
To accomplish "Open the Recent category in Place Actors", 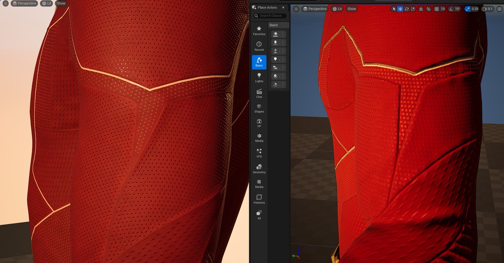I will pyautogui.click(x=259, y=46).
